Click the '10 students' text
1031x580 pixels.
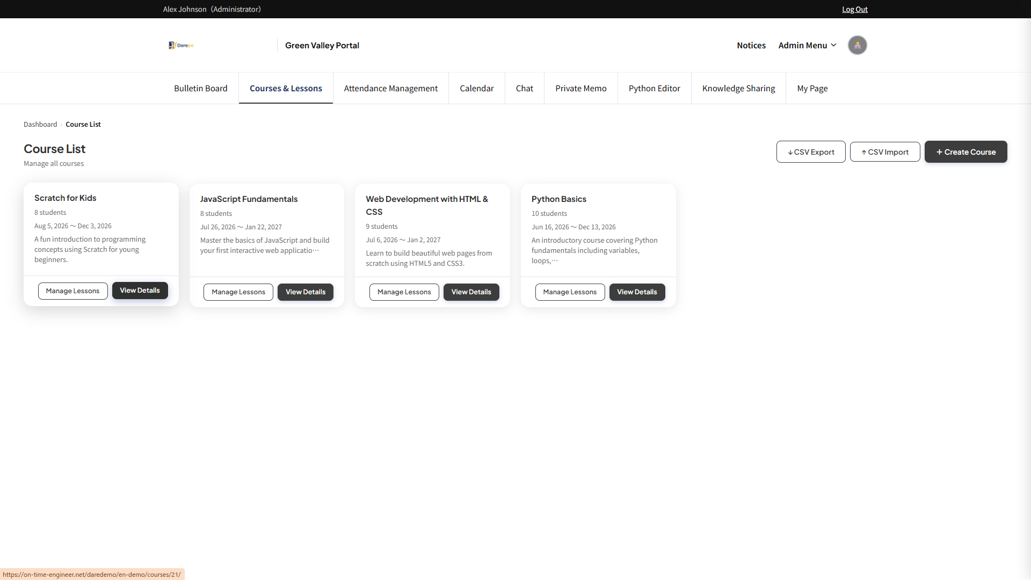[549, 213]
